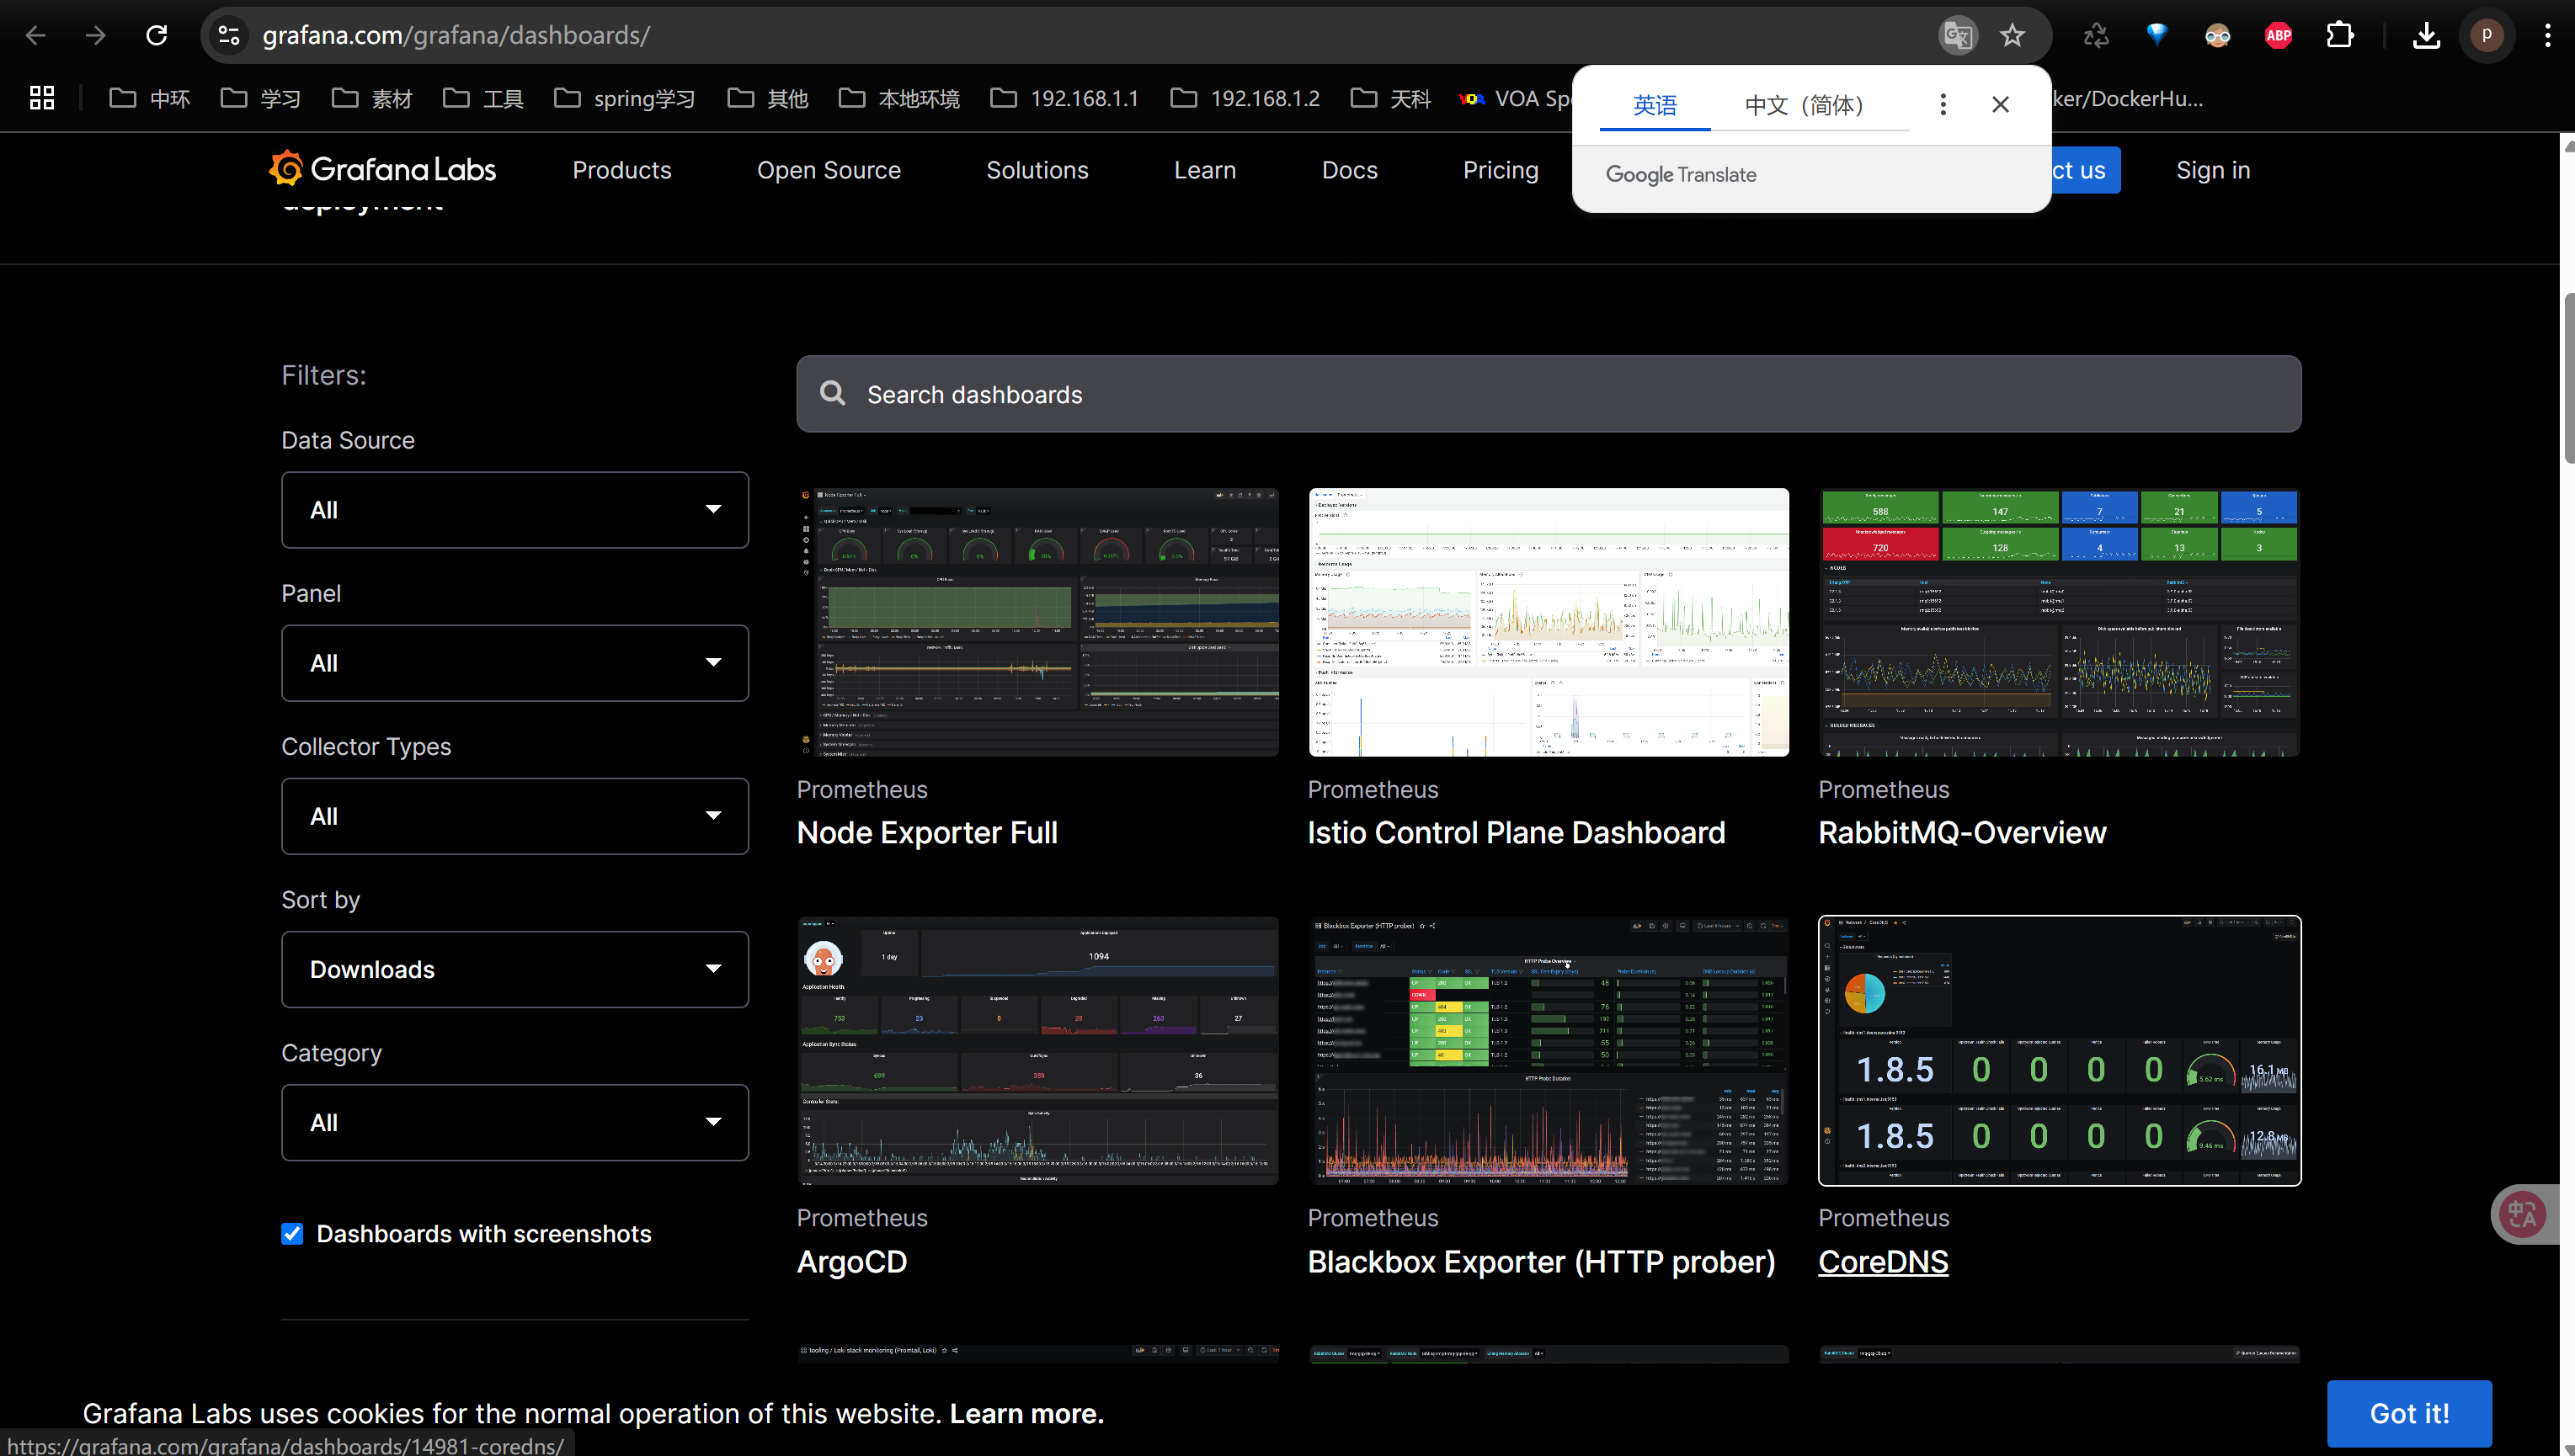Click the Grafana Labs logo
The height and width of the screenshot is (1456, 2575).
[x=383, y=170]
